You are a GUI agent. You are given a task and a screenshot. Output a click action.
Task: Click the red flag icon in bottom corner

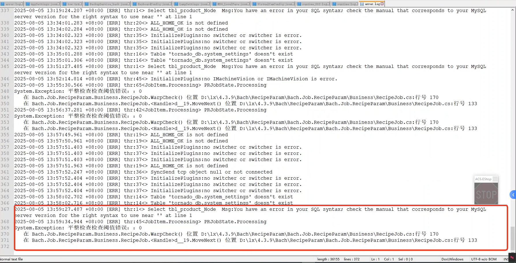[512, 258]
